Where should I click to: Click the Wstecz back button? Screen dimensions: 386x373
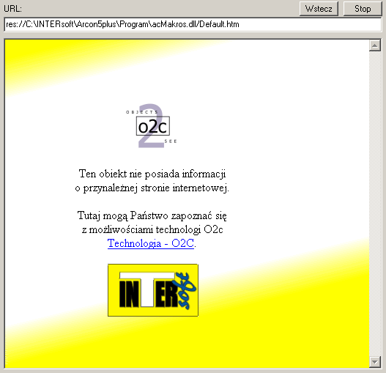pyautogui.click(x=319, y=9)
